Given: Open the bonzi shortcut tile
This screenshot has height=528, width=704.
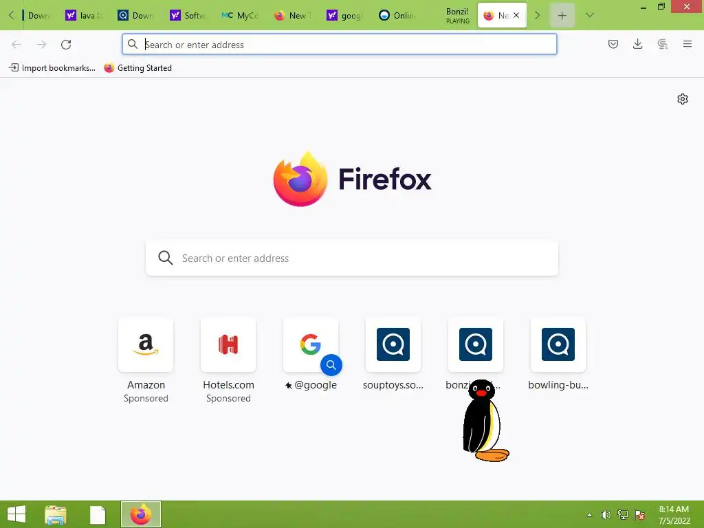Looking at the screenshot, I should click(476, 345).
